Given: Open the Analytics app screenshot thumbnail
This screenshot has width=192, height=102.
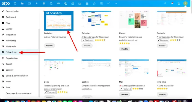Looking at the screenshot, I should pos(59,21).
